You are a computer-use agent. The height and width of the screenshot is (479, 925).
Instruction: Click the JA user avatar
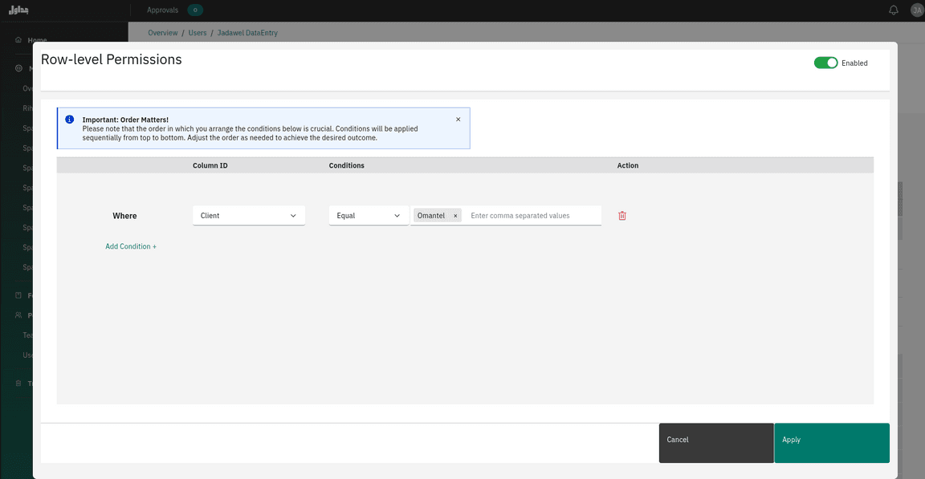[916, 10]
